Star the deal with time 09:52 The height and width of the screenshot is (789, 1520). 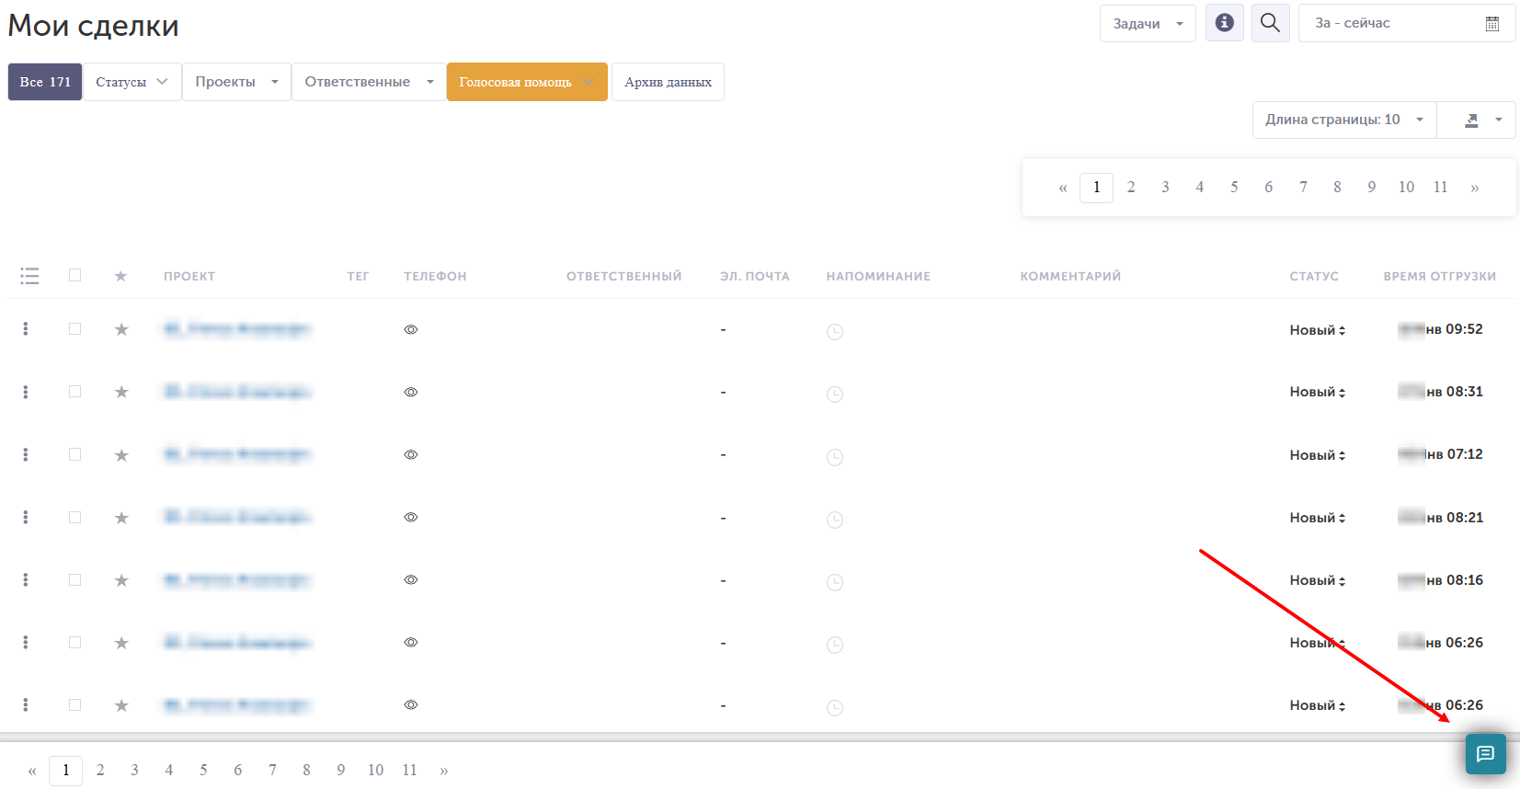pos(121,329)
